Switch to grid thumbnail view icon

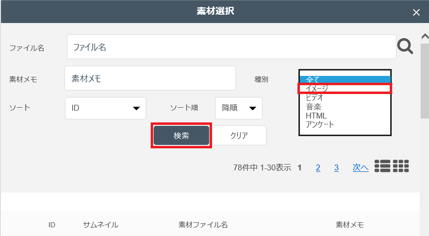tap(401, 166)
